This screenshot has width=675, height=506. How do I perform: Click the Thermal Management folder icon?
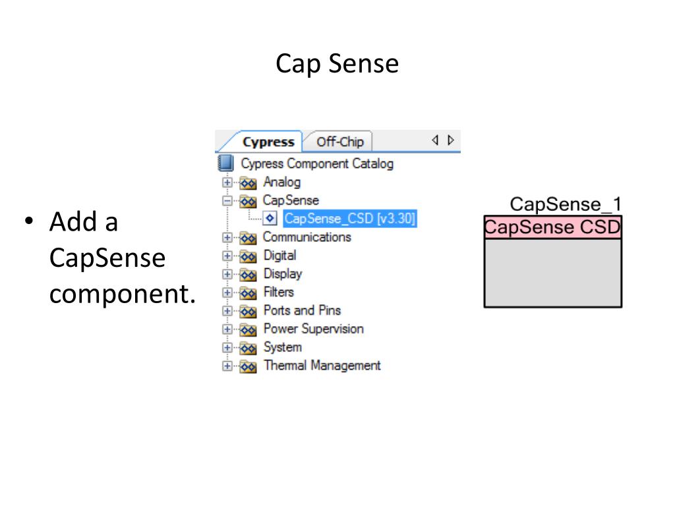point(248,366)
